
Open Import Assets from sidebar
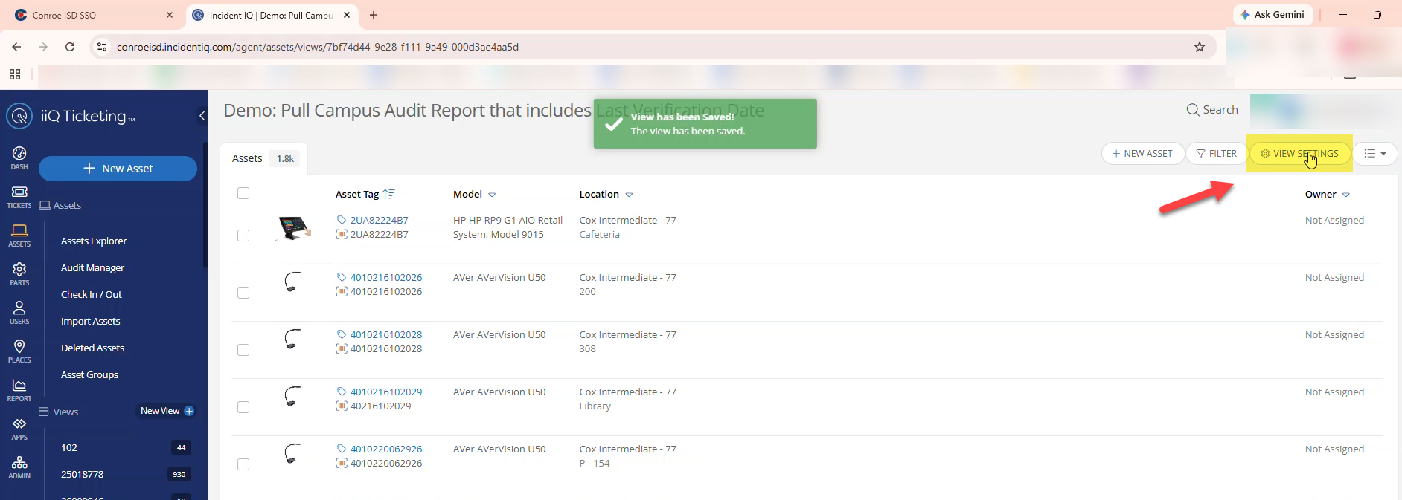pos(90,321)
